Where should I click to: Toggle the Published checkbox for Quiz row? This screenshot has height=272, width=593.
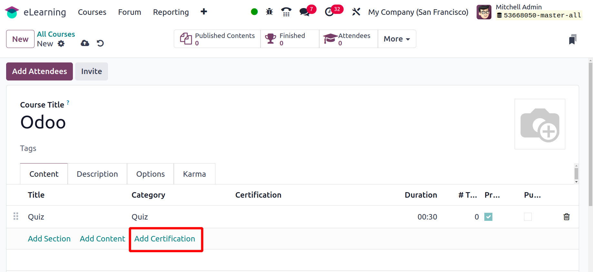(x=528, y=217)
